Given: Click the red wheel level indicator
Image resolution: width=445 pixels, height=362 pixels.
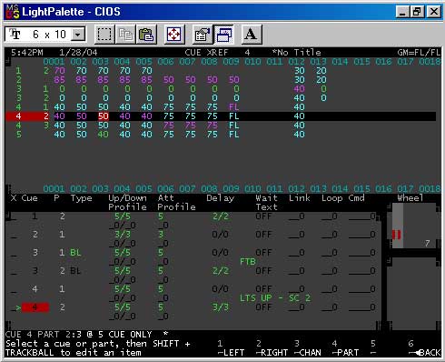Looking at the screenshot, I should [397, 235].
